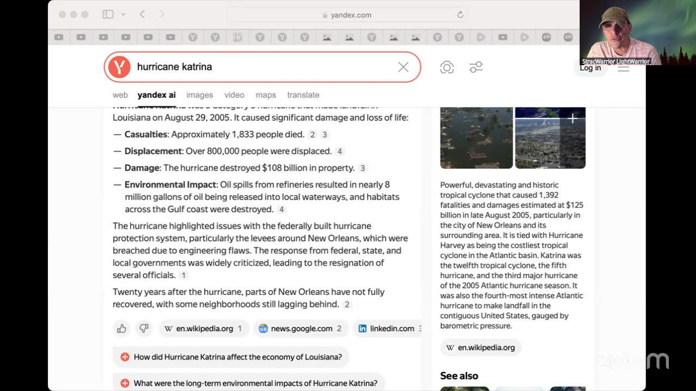Open citation 1 after several officials
The height and width of the screenshot is (391, 696).
184,275
